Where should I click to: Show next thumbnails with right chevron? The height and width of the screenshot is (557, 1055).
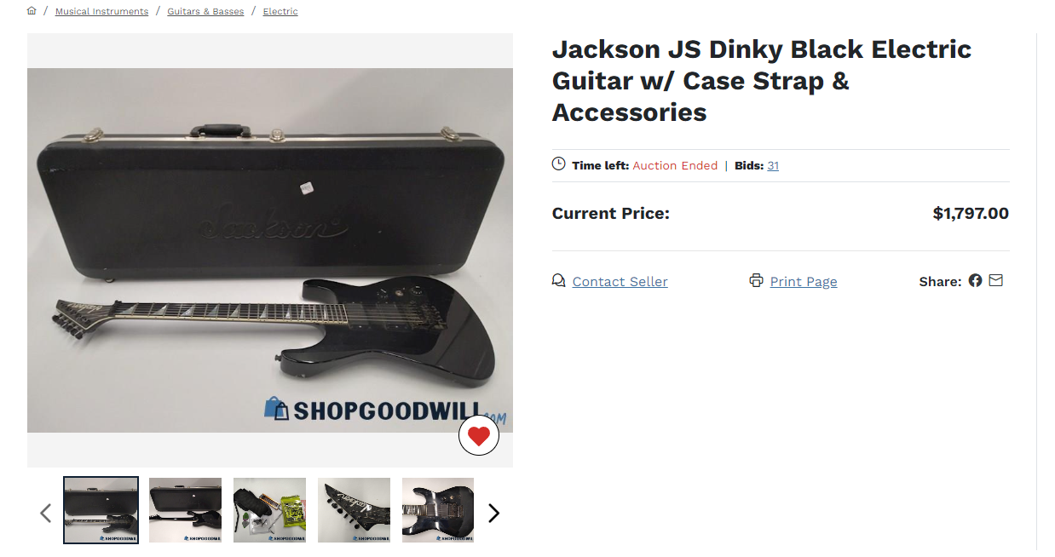pos(493,513)
